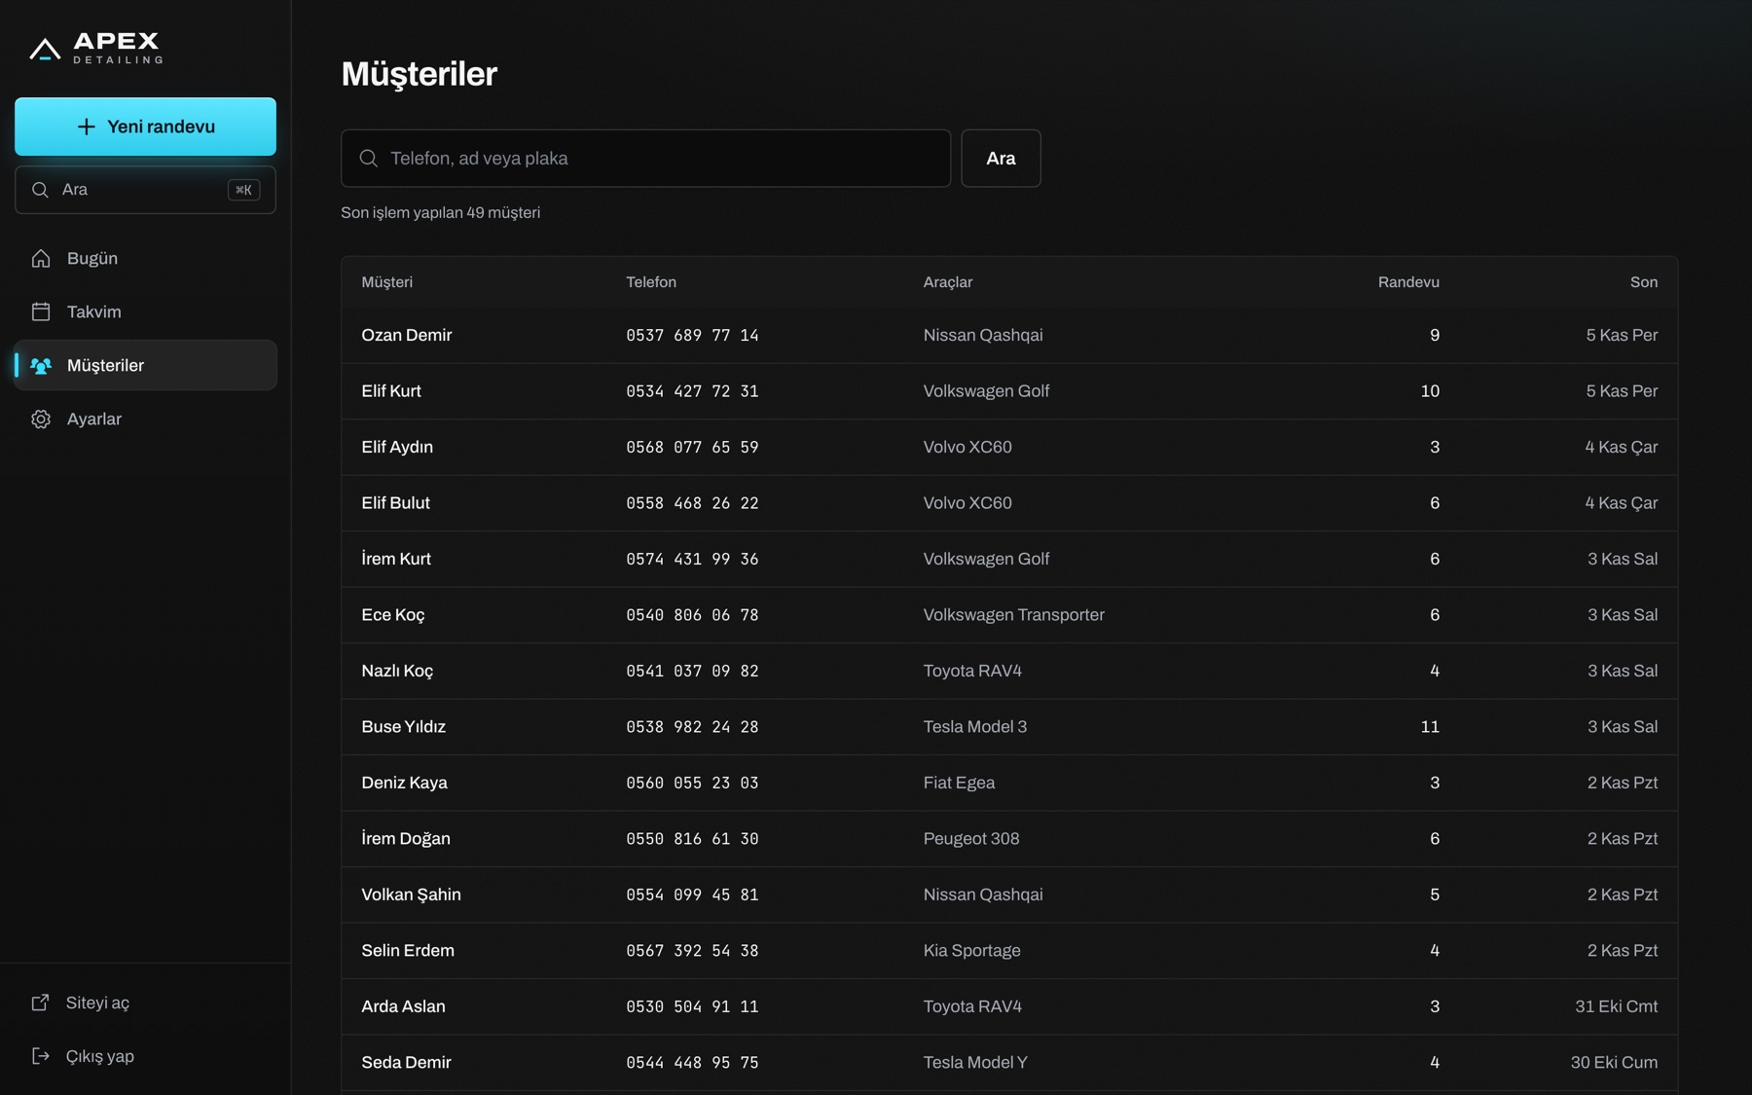
Task: Click the sidebar search magnifier icon
Action: pos(40,190)
